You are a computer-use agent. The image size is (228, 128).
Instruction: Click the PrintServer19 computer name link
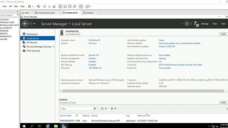click(x=94, y=40)
